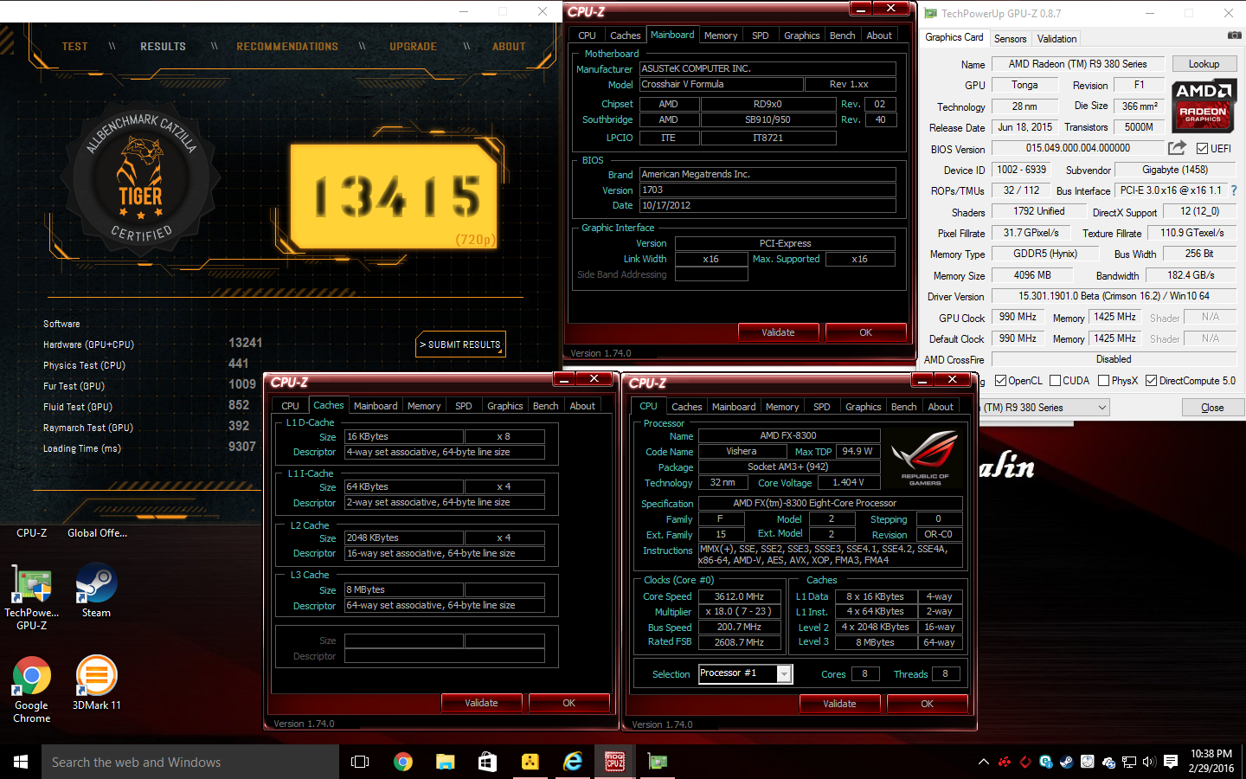Click OK in the Caches CPU-Z window
The height and width of the screenshot is (779, 1246).
[x=568, y=703]
